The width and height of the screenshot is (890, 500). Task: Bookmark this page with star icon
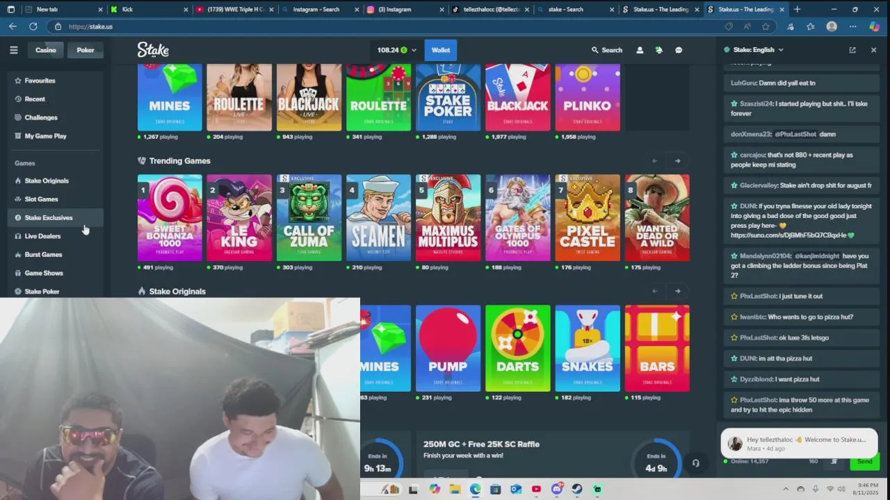coord(766,26)
